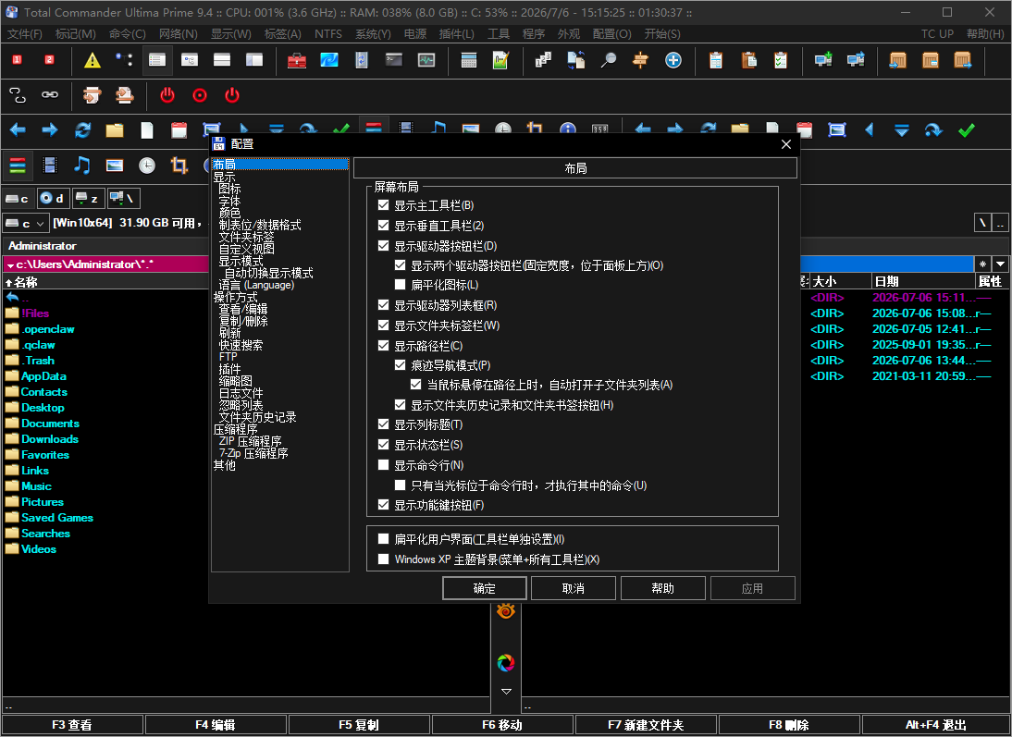Open the drive c dropdown list
The image size is (1012, 737).
tap(25, 223)
